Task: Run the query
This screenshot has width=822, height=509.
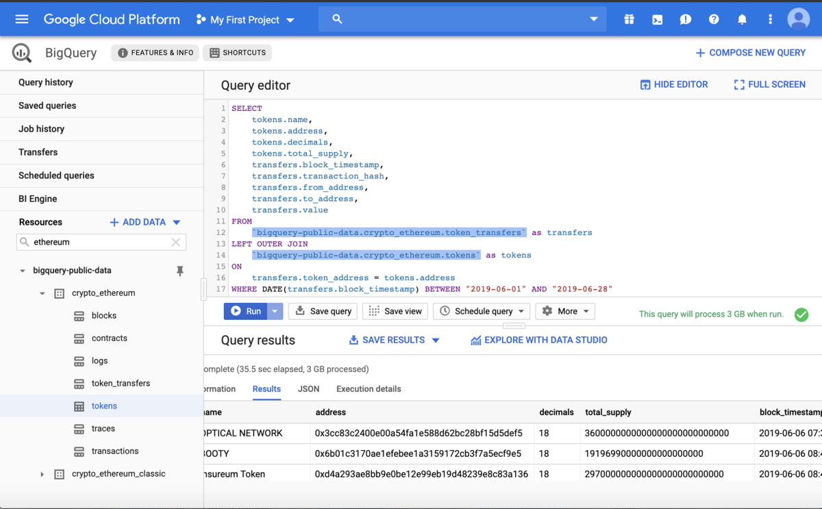Action: coord(246,311)
